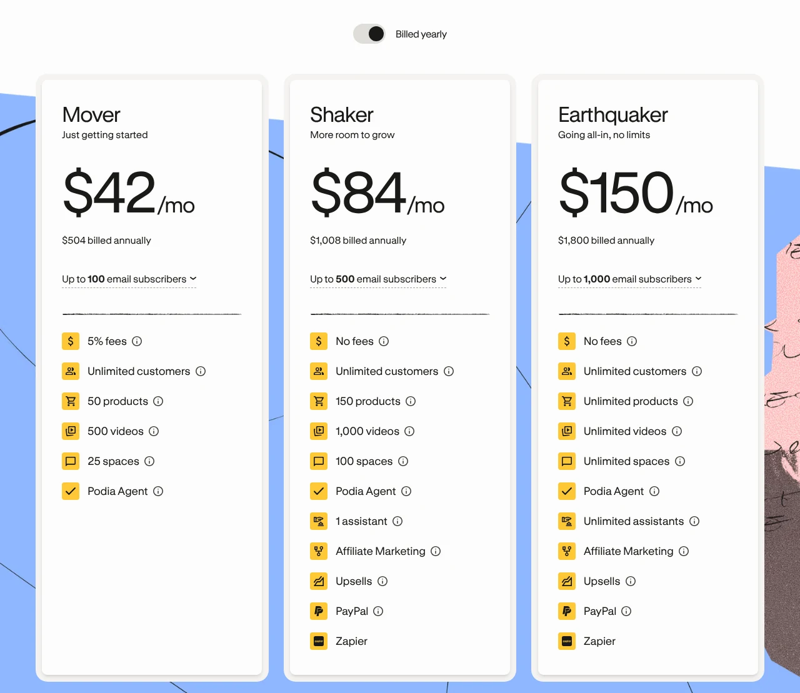Screen dimensions: 800x693
Task: Click Earthquaker PayPal info icon
Action: (626, 611)
